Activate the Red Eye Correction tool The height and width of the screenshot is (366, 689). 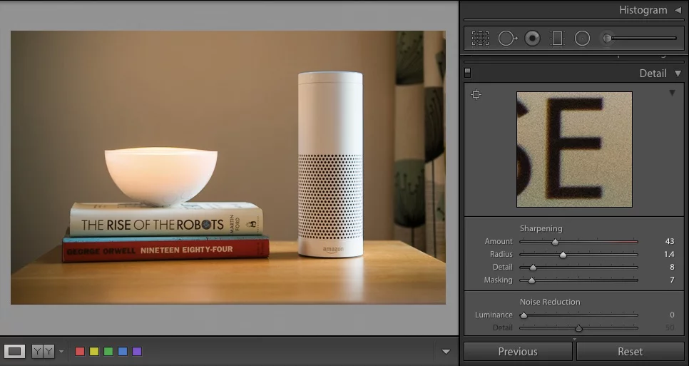point(532,39)
